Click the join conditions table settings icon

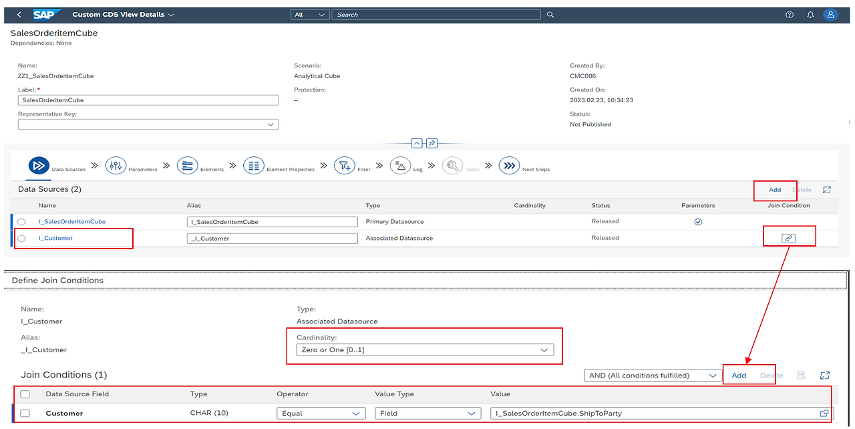tap(802, 376)
